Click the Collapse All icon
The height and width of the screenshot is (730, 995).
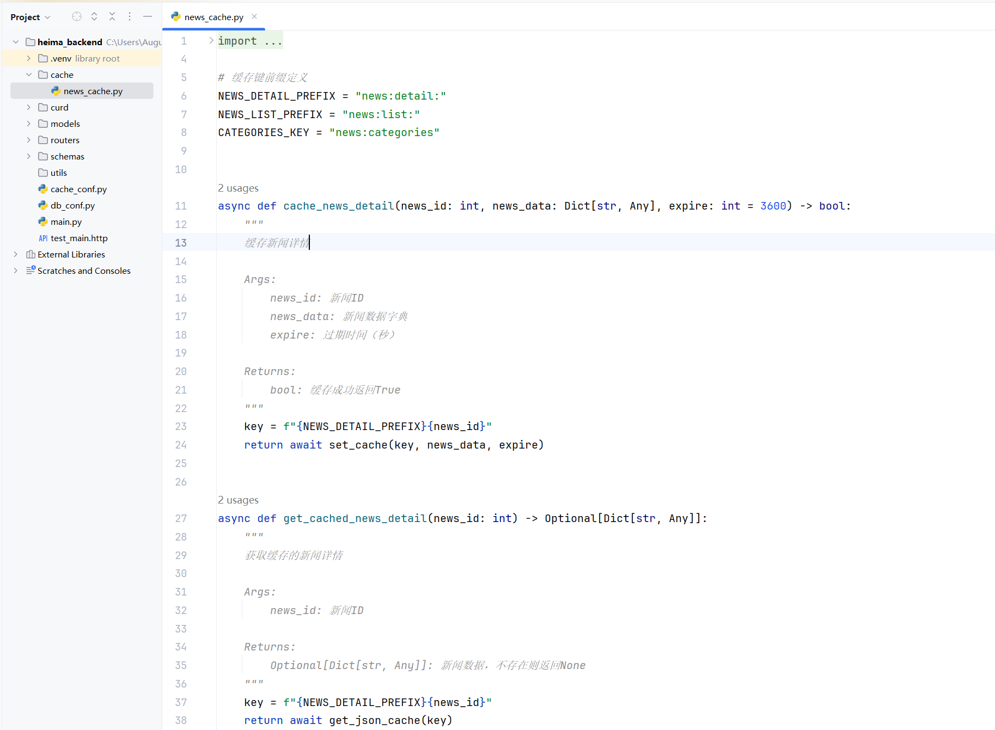pyautogui.click(x=112, y=16)
